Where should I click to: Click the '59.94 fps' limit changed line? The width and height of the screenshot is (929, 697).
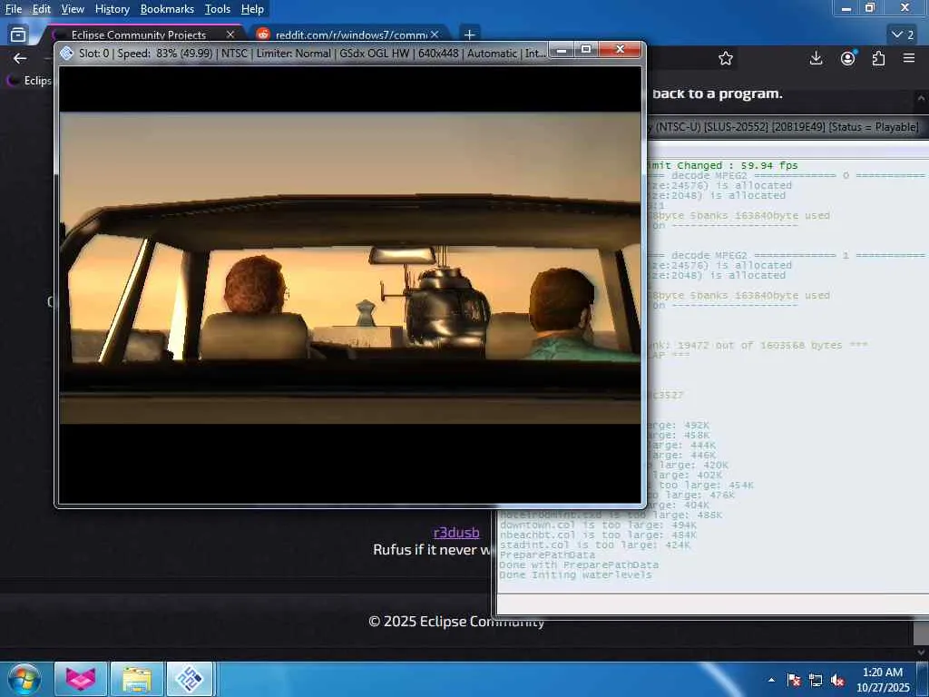[723, 165]
